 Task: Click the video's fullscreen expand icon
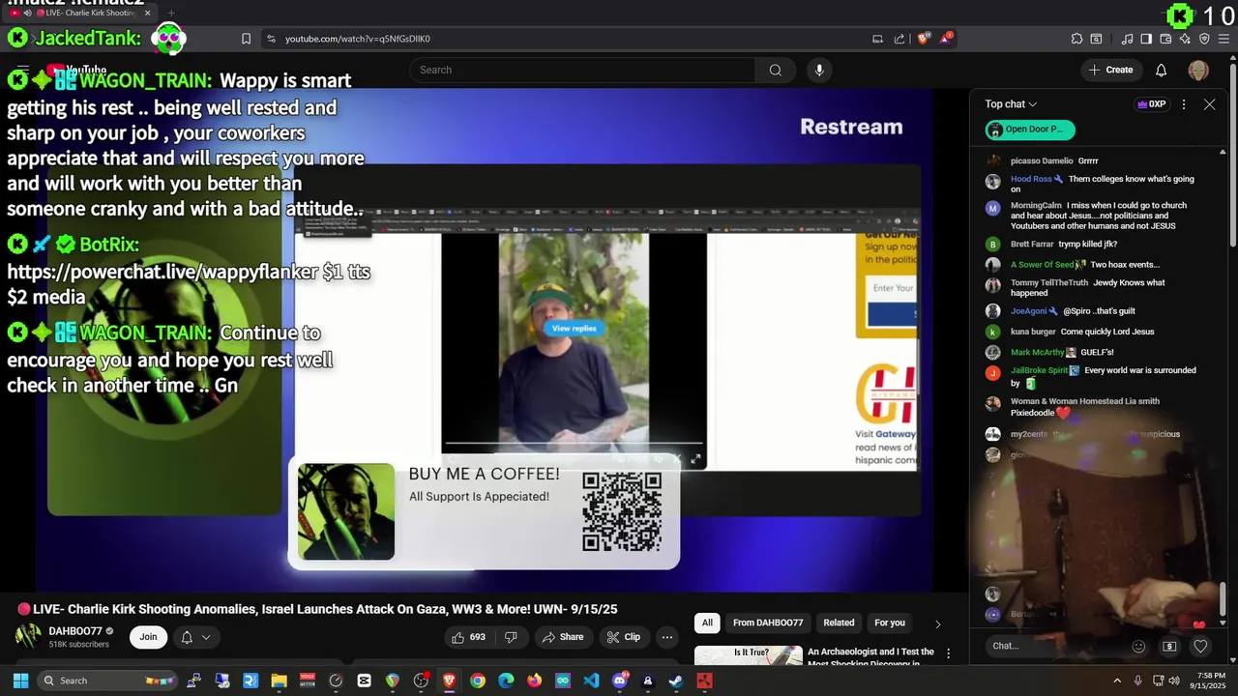pos(695,459)
